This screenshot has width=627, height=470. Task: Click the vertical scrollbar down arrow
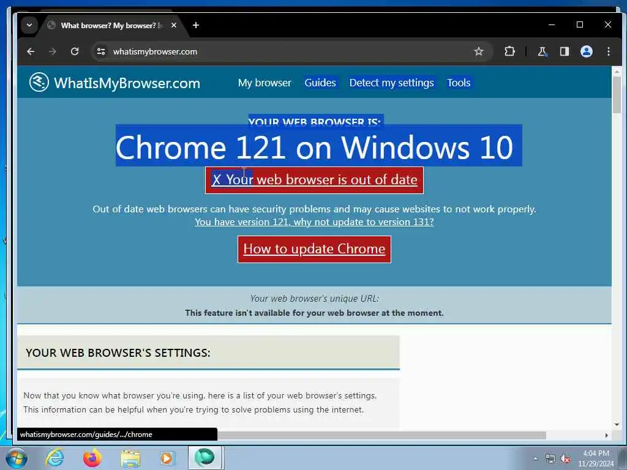pyautogui.click(x=617, y=425)
